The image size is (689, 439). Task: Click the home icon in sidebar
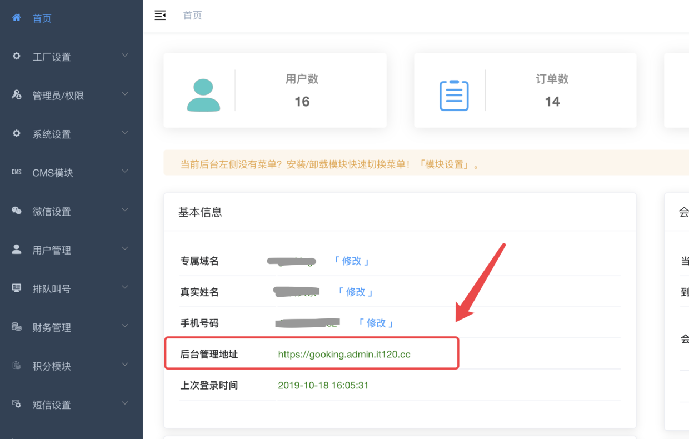(17, 17)
